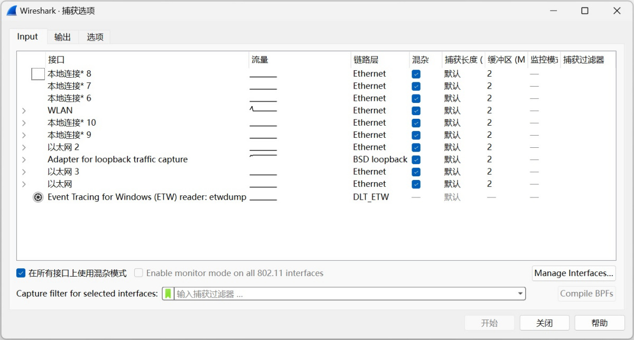This screenshot has height=340, width=634.
Task: Expand Adapter for loopback traffic capture row
Action: point(24,159)
